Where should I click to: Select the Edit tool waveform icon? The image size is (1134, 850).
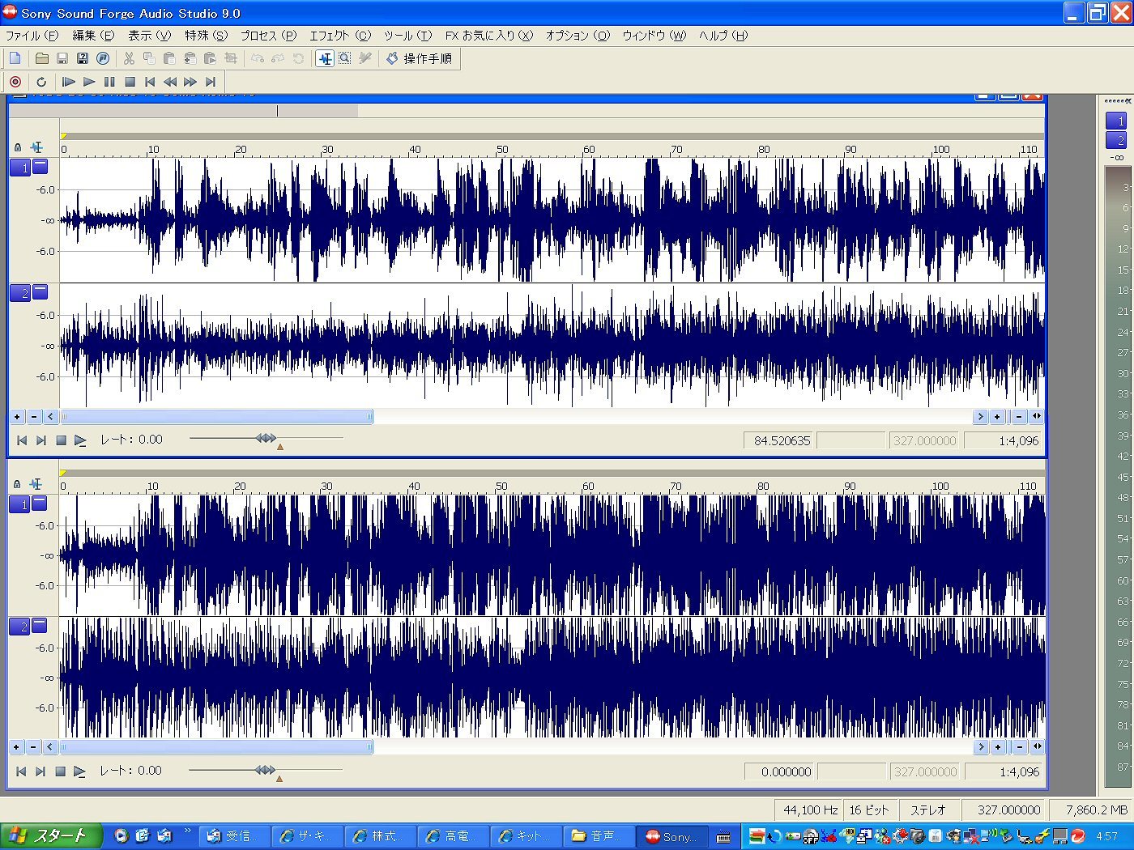point(325,58)
